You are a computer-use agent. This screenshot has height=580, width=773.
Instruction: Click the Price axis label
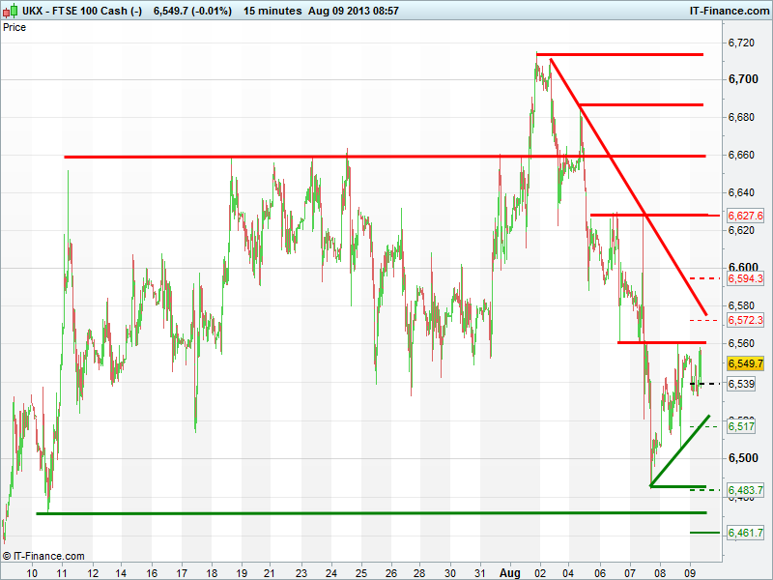coord(15,27)
